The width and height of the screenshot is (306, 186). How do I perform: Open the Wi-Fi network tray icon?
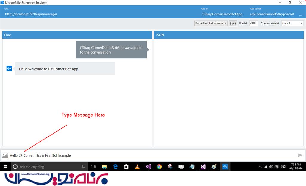(266, 167)
